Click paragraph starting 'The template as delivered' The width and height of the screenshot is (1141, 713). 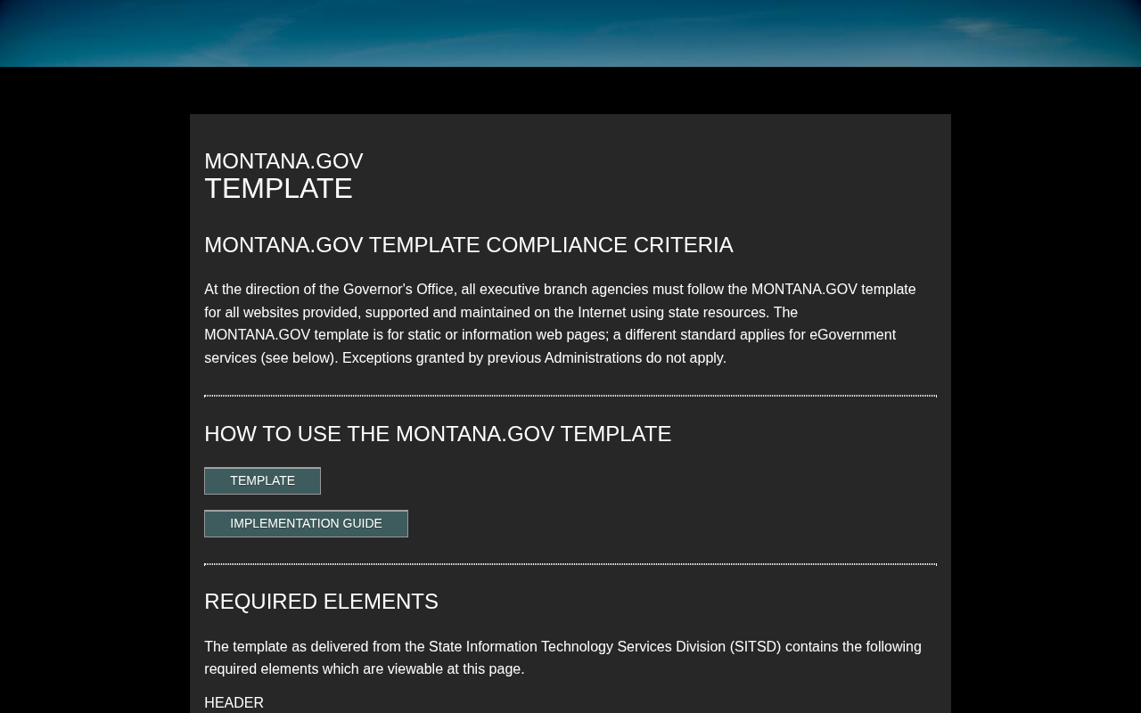(562, 658)
